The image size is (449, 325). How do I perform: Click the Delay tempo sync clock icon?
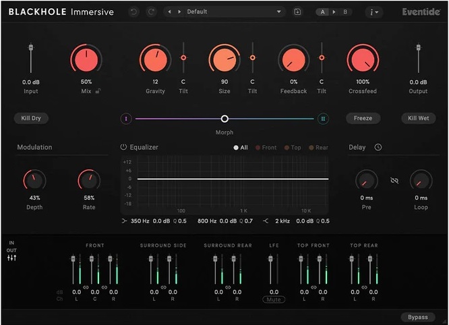click(378, 147)
